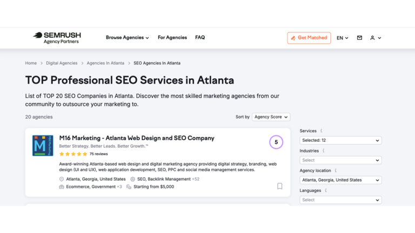Show info tooltip next to Services
This screenshot has height=233, width=415.
point(322,131)
